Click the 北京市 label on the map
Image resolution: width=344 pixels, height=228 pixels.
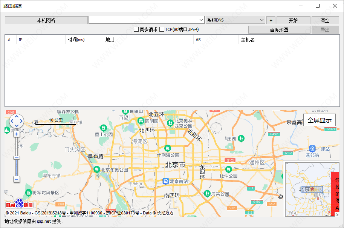[x=175, y=165]
